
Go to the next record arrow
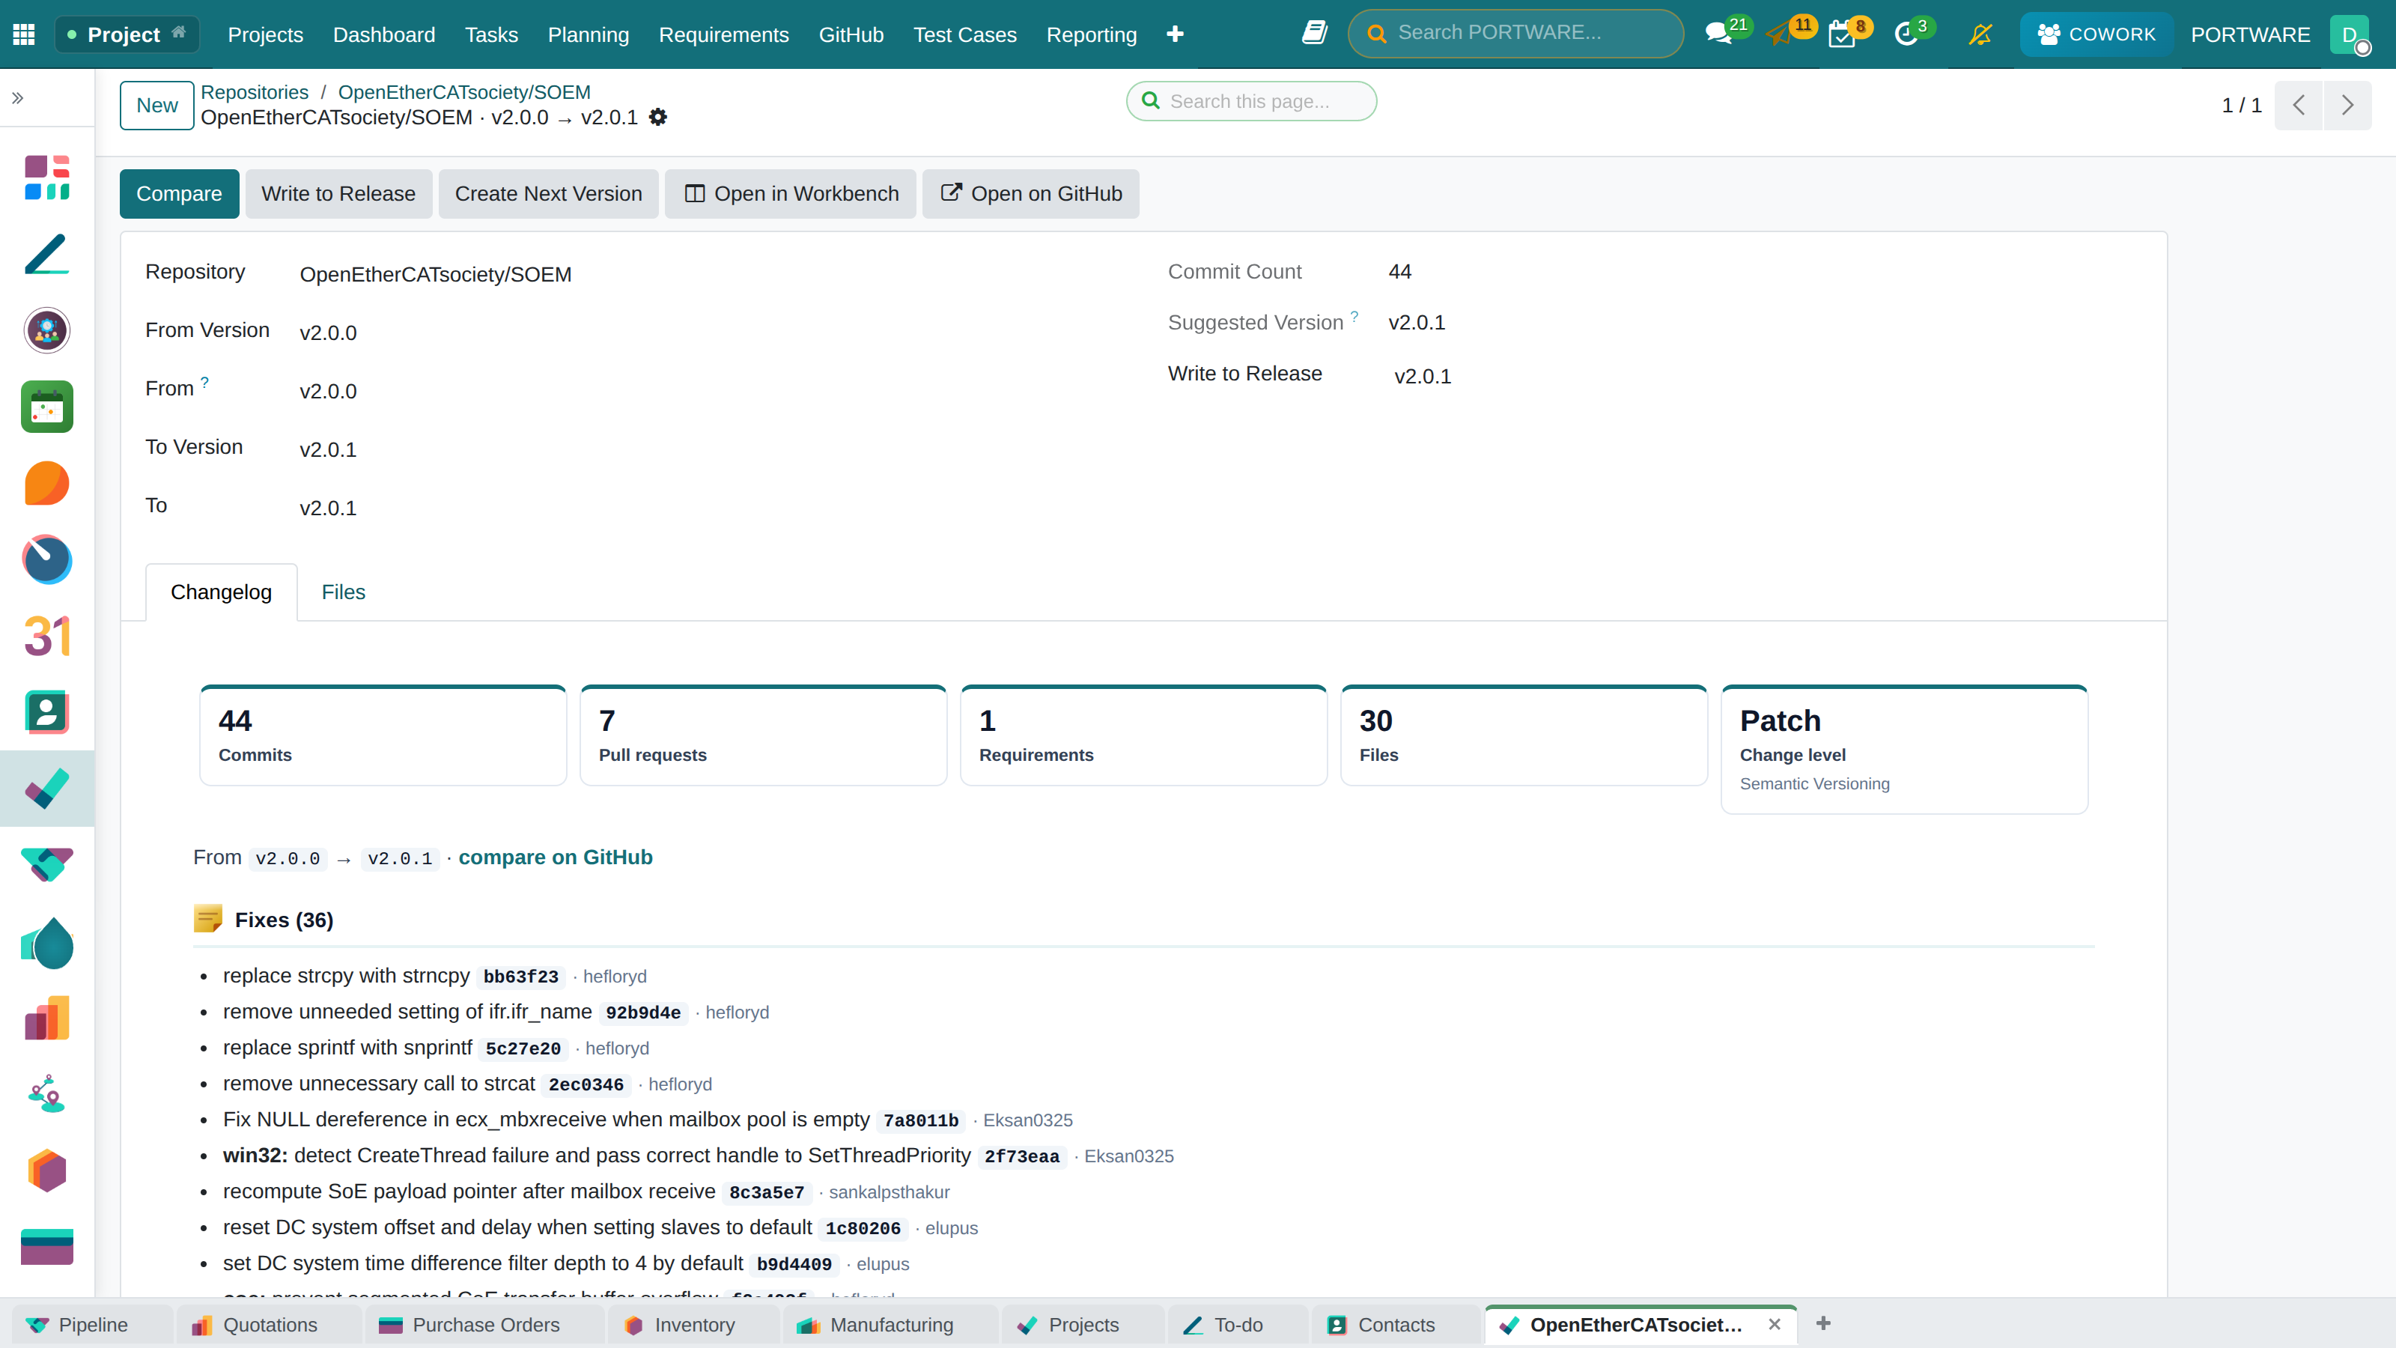pyautogui.click(x=2347, y=105)
